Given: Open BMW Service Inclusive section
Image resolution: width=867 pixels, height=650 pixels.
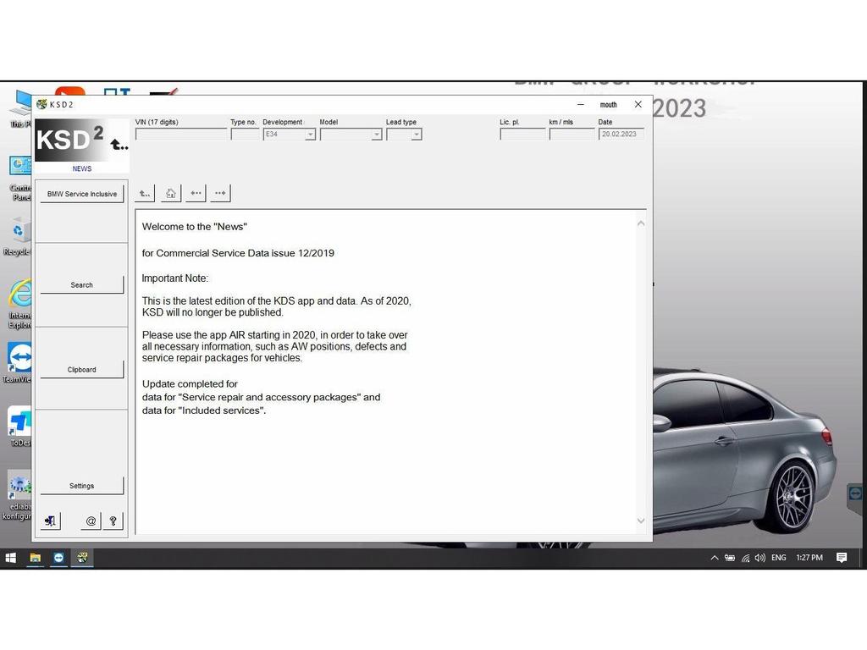Looking at the screenshot, I should click(82, 194).
